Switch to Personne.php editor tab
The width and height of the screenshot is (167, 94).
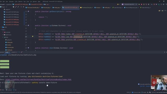click(x=46, y=8)
